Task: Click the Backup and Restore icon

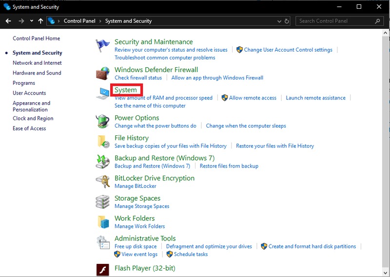Action: (103, 162)
